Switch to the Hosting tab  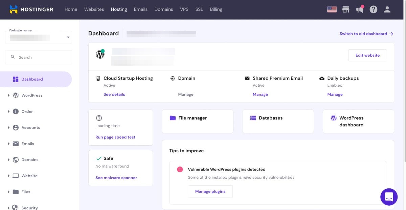(119, 9)
